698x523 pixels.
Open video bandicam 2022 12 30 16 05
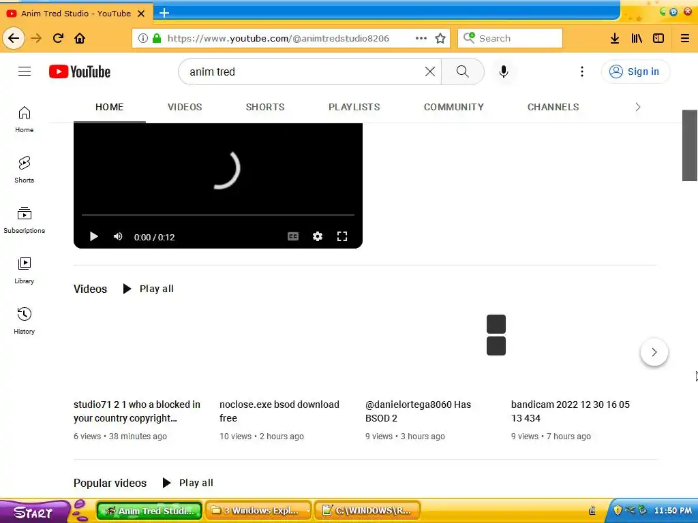(571, 411)
